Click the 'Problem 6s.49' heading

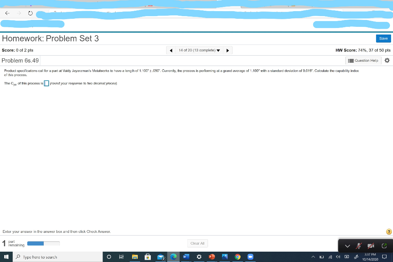point(20,61)
